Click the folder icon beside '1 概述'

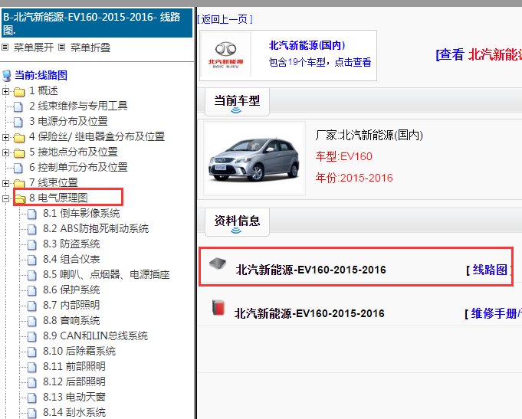[x=19, y=91]
